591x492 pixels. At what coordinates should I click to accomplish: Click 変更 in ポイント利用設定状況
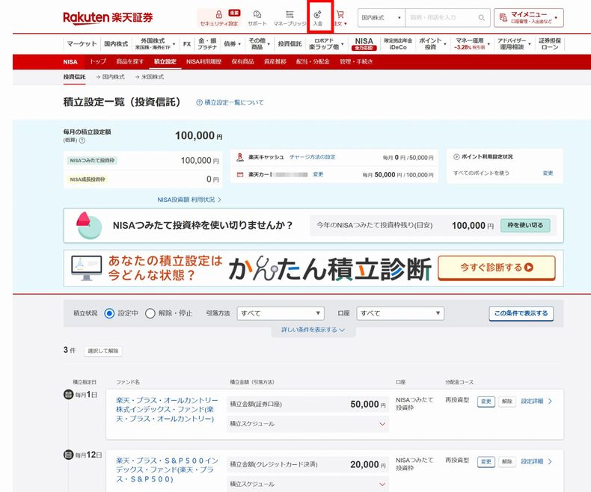(x=548, y=173)
